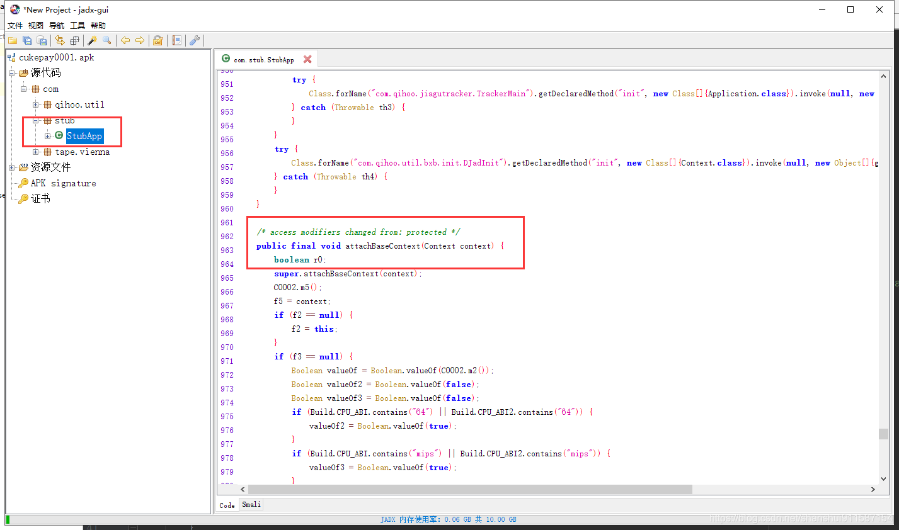Open the 证书 certificate entry
This screenshot has width=899, height=530.
click(x=40, y=199)
